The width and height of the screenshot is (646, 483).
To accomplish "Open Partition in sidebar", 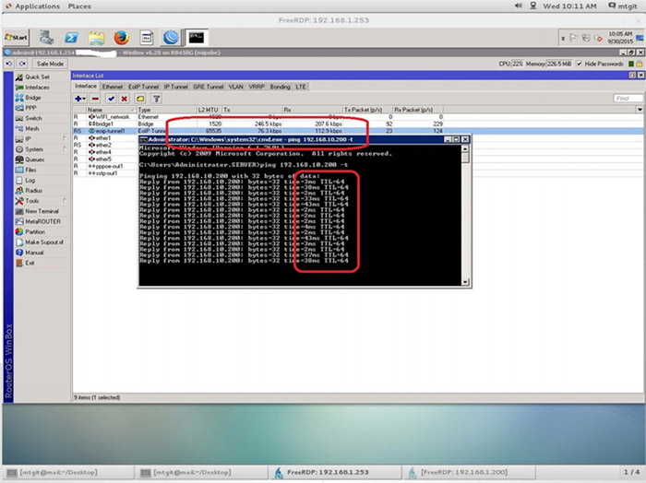I will [35, 231].
